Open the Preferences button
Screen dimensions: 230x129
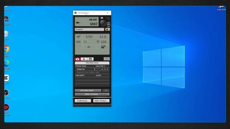[83, 101]
